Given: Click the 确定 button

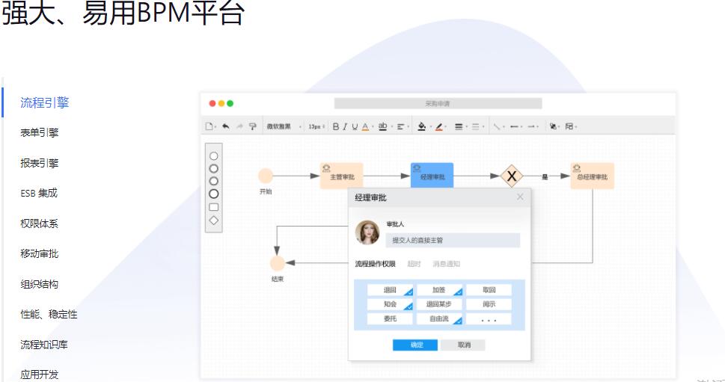Looking at the screenshot, I should click(x=415, y=345).
